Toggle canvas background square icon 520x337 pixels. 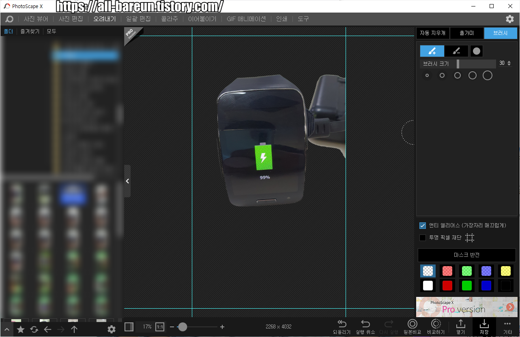tap(129, 327)
